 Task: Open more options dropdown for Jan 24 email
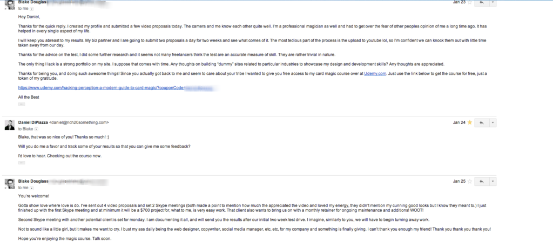coord(493,123)
